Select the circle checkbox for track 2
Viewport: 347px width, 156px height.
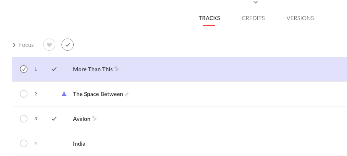click(24, 94)
